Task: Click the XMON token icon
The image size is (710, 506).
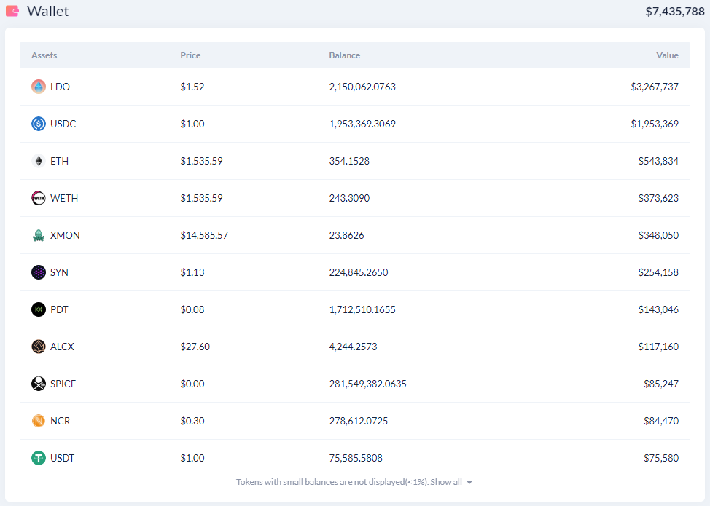Action: (x=39, y=234)
